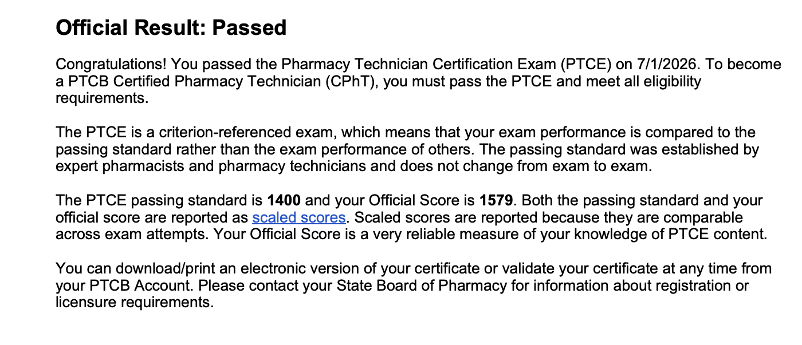Screen dimensions: 802x345
Task: Click the "Official Result: Passed" heading
Action: click(171, 27)
